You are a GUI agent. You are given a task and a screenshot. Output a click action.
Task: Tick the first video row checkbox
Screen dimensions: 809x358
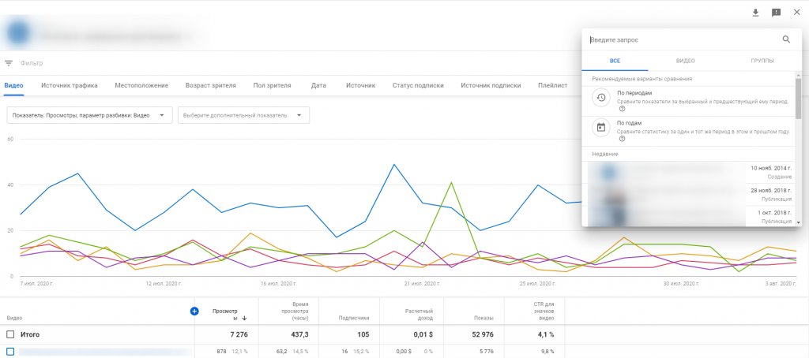(10, 352)
